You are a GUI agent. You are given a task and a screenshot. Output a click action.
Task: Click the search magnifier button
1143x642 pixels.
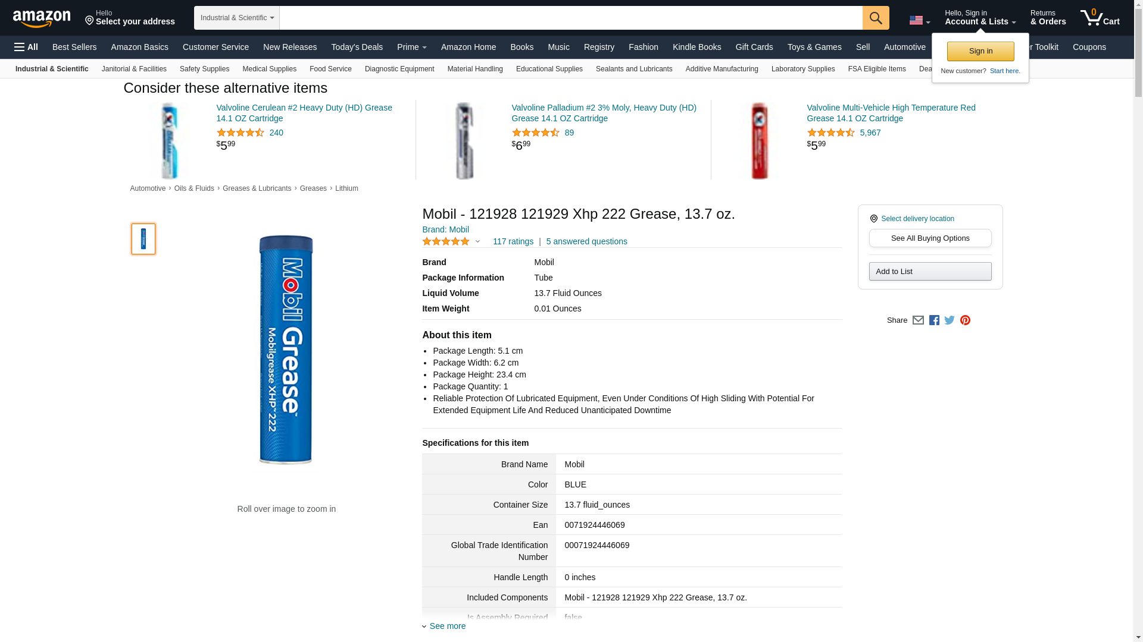[x=876, y=18]
